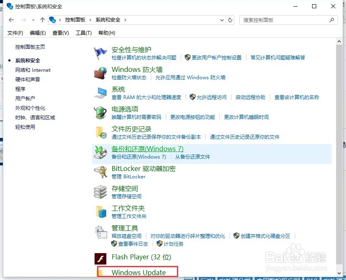The width and height of the screenshot is (346, 280).
Task: Open 控制面板主页 in sidebar
Action: 30,47
